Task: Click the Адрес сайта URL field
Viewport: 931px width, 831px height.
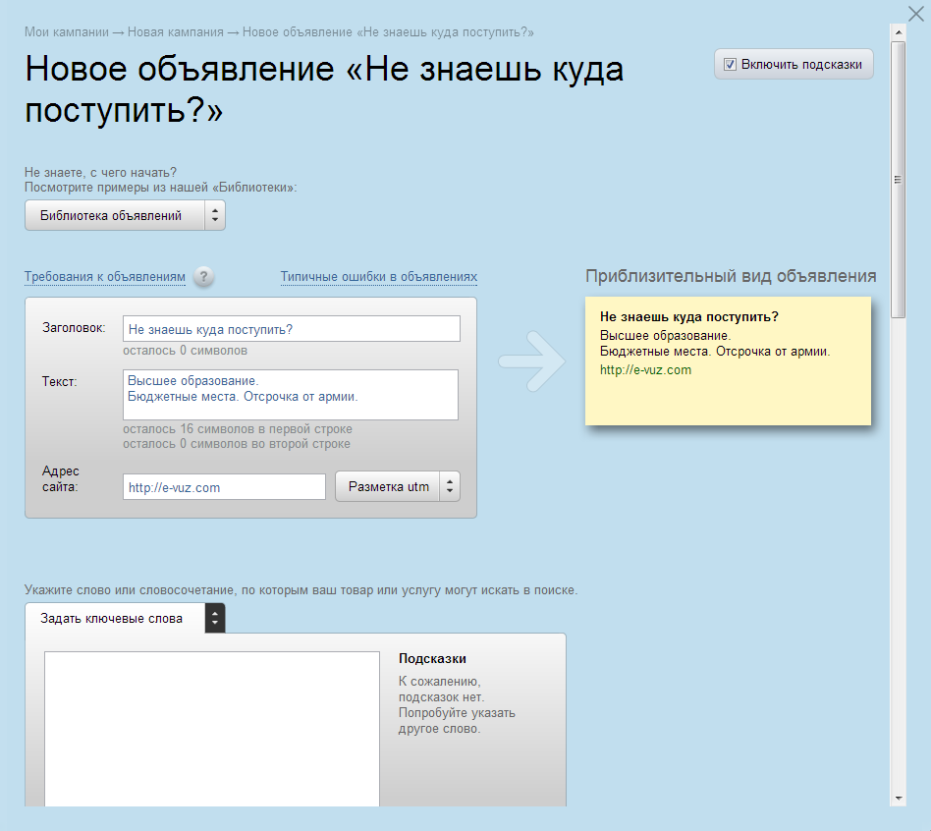Action: tap(225, 487)
